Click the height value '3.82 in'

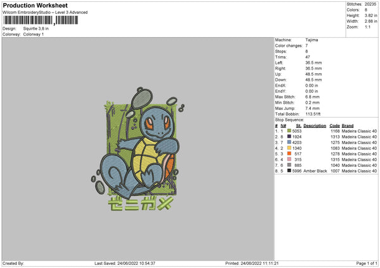coord(370,15)
